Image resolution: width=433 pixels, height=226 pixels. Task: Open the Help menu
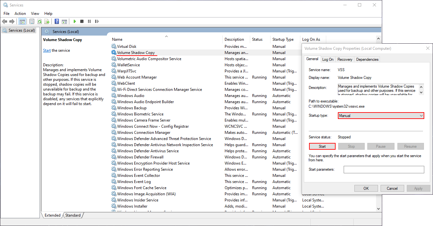pos(48,14)
